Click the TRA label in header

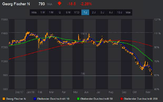pos(50,4)
